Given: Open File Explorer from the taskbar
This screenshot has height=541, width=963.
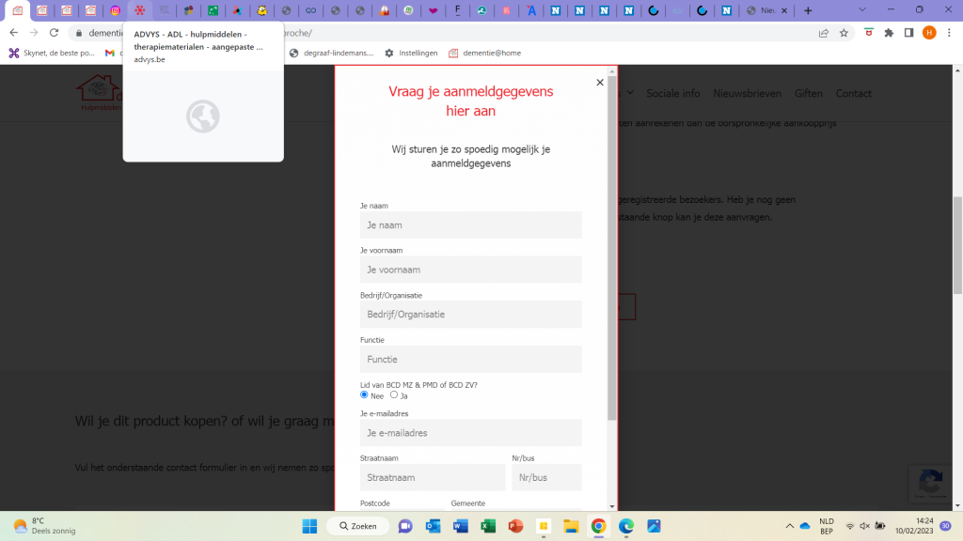Looking at the screenshot, I should (x=570, y=526).
